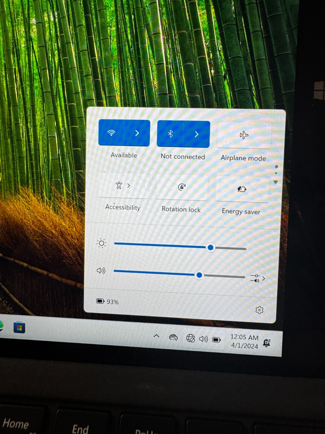Open all settings gear icon

tap(259, 310)
